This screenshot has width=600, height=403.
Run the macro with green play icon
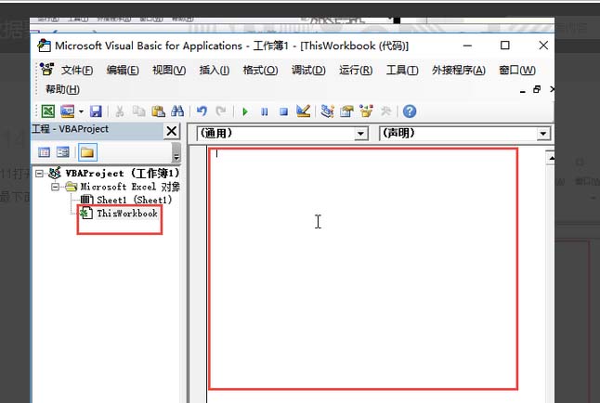coord(245,111)
